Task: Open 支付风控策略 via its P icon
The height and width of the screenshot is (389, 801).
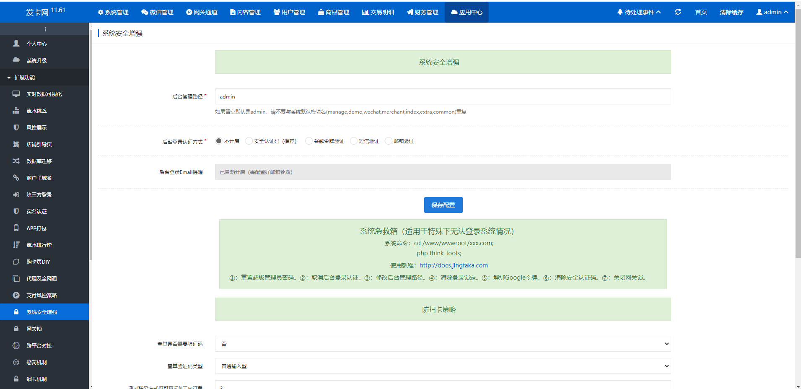Action: pos(16,295)
